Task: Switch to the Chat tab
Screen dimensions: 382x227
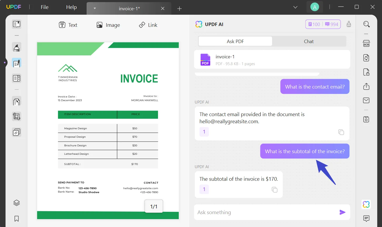Action: 309,42
